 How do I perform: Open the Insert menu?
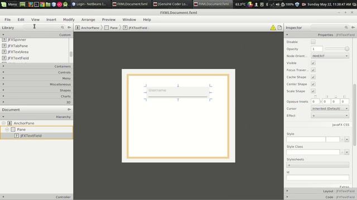(51, 20)
